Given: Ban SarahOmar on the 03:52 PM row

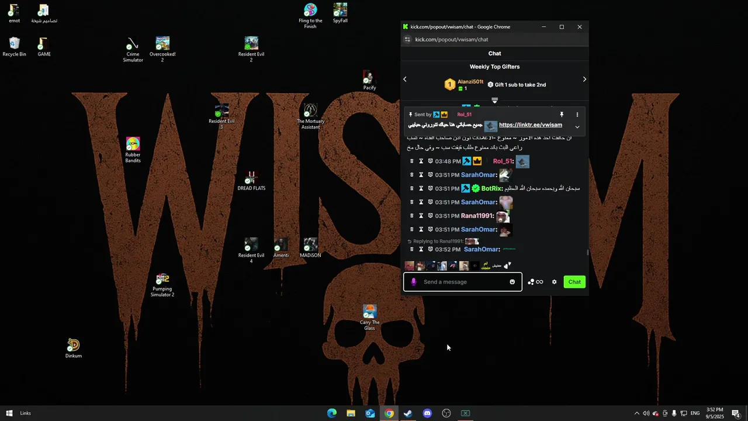Looking at the screenshot, I should click(430, 249).
